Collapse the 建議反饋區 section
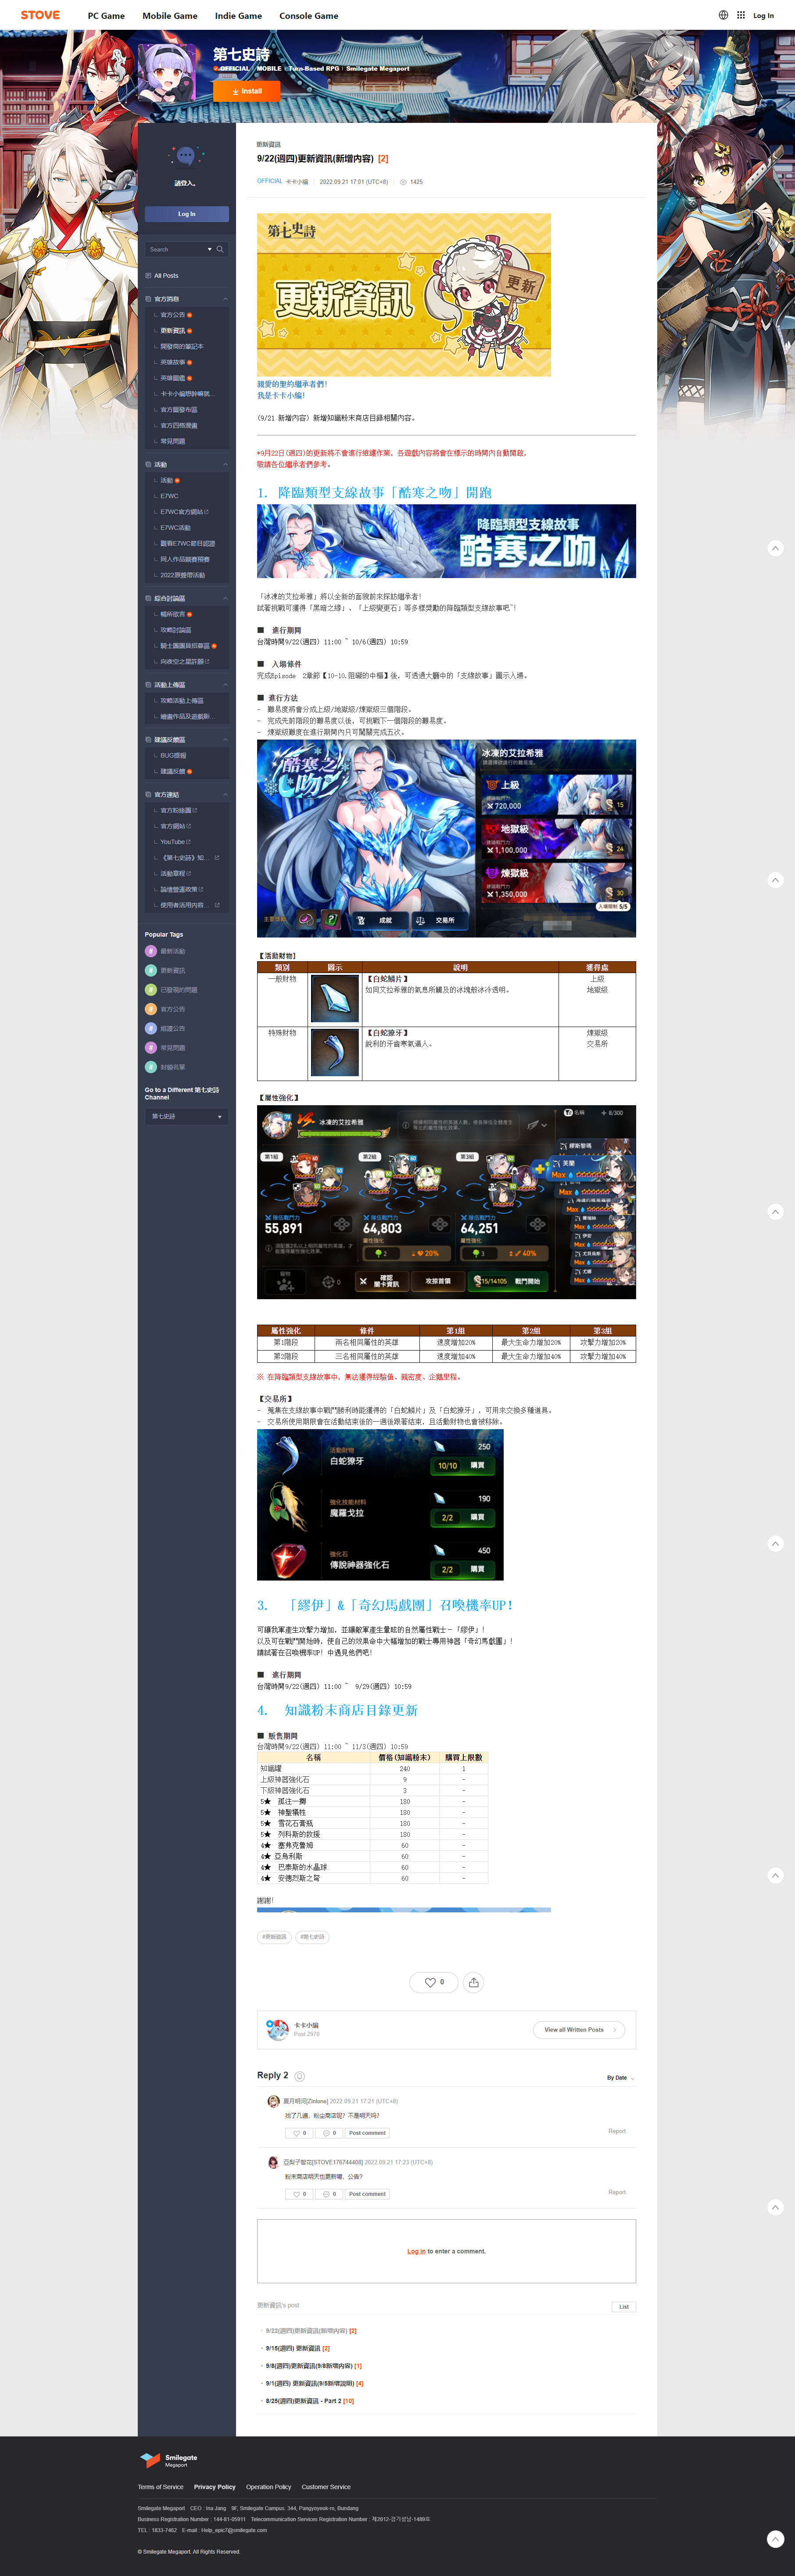Viewport: 795px width, 2576px height. pos(225,740)
